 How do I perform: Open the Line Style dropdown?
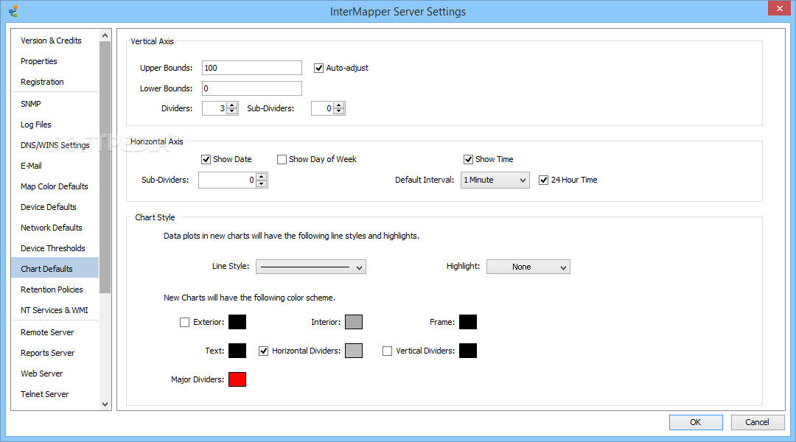pos(311,267)
